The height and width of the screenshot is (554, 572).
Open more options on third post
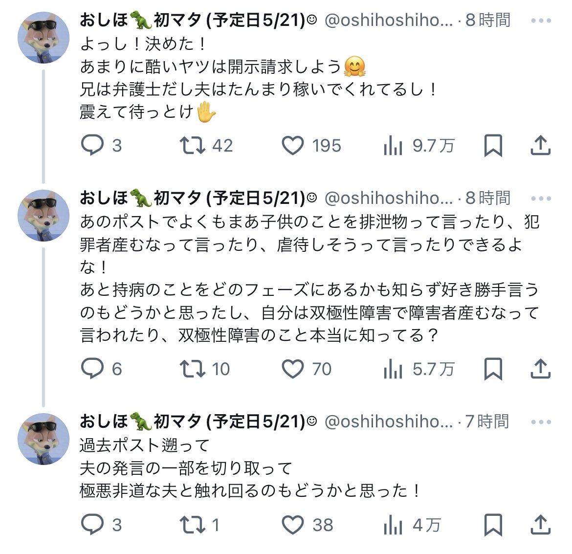(x=541, y=422)
